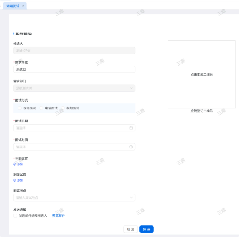Click plus icon to add 主面试官
Image resolution: width=239 pixels, height=237 pixels.
(15, 164)
